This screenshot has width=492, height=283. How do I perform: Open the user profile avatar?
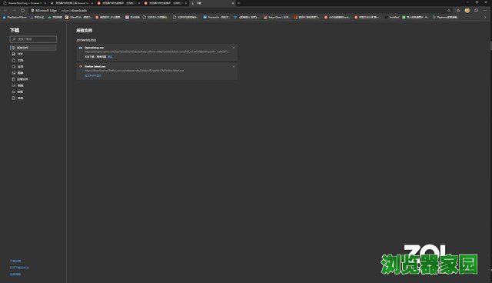467,10
